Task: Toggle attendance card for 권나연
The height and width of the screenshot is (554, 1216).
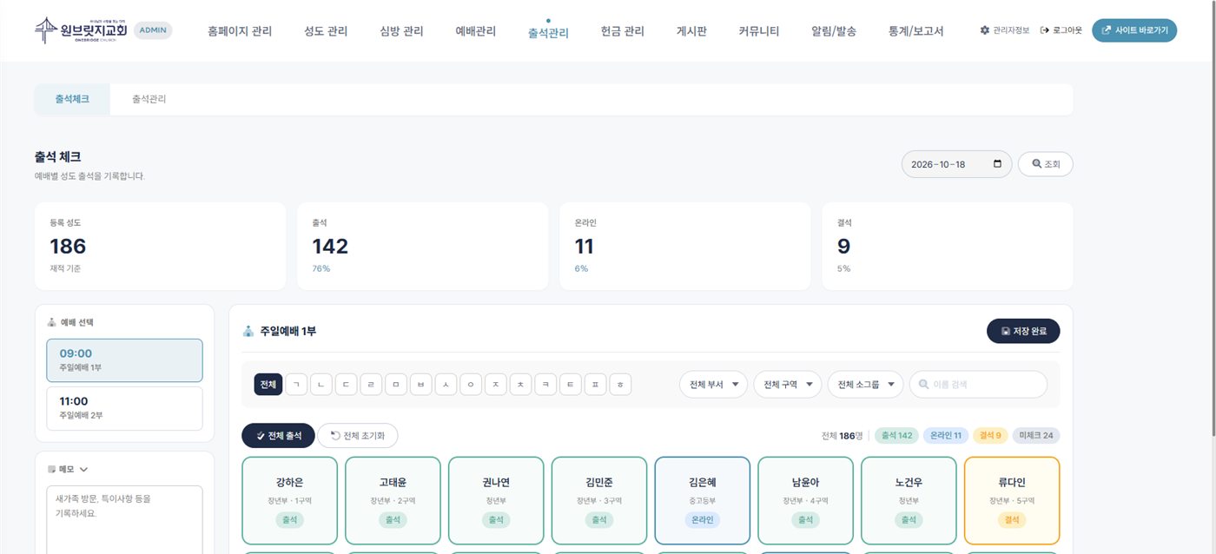Action: tap(496, 501)
